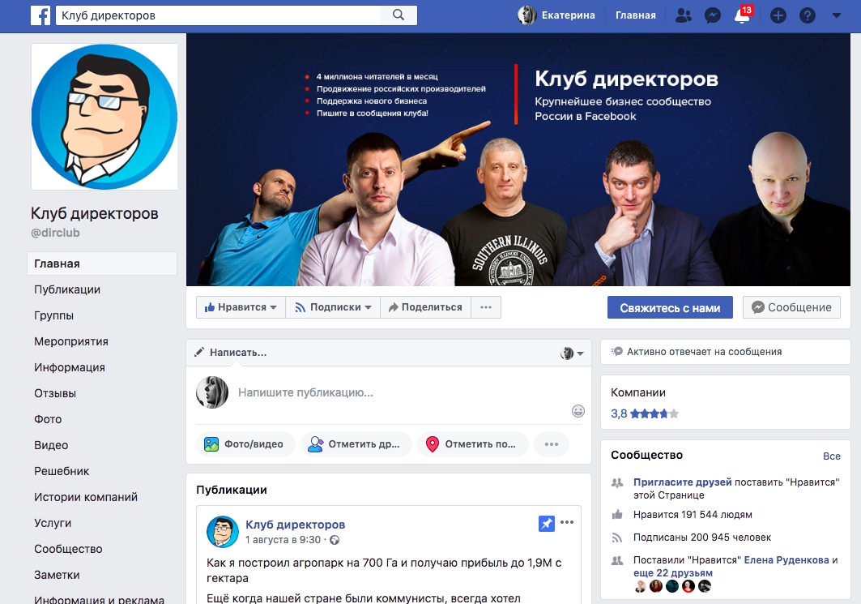
Task: Open Заметки in the left sidebar
Action: [57, 574]
